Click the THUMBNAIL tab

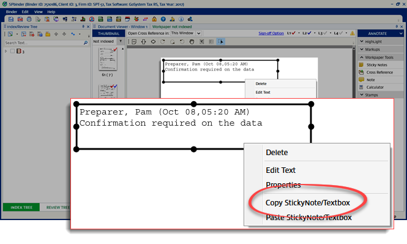[x=108, y=34]
